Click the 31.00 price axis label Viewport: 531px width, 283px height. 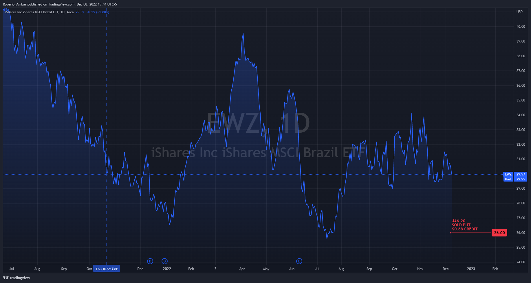[x=521, y=159]
